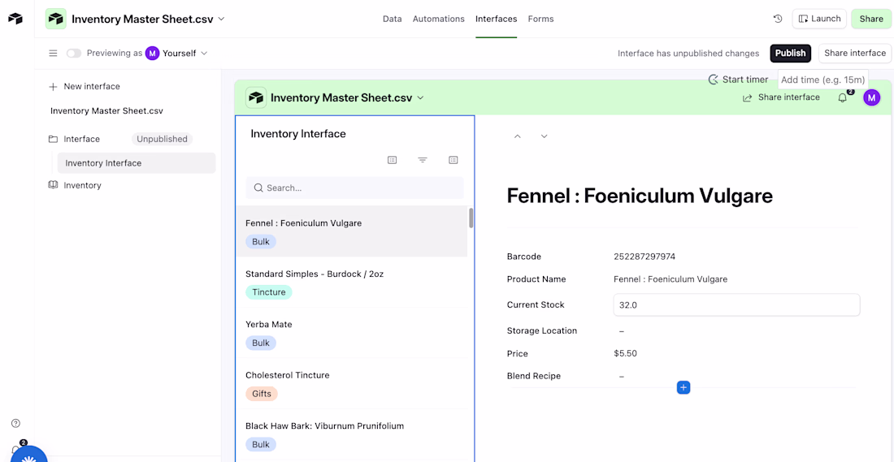
Task: Select the Interface folder in sidebar
Action: pos(81,139)
